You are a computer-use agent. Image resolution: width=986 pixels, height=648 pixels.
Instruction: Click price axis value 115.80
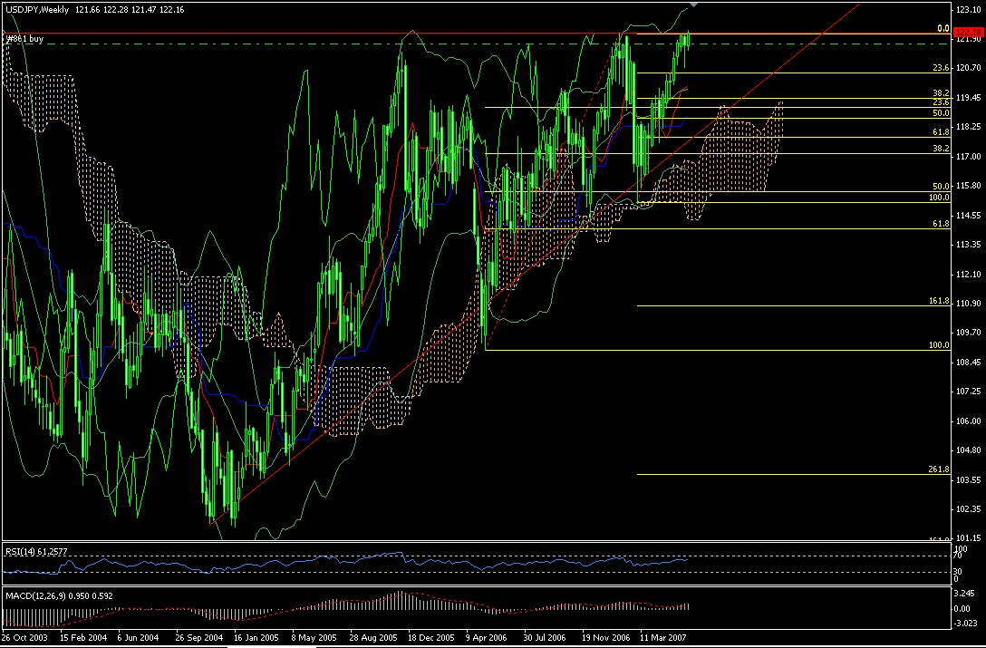coord(967,186)
